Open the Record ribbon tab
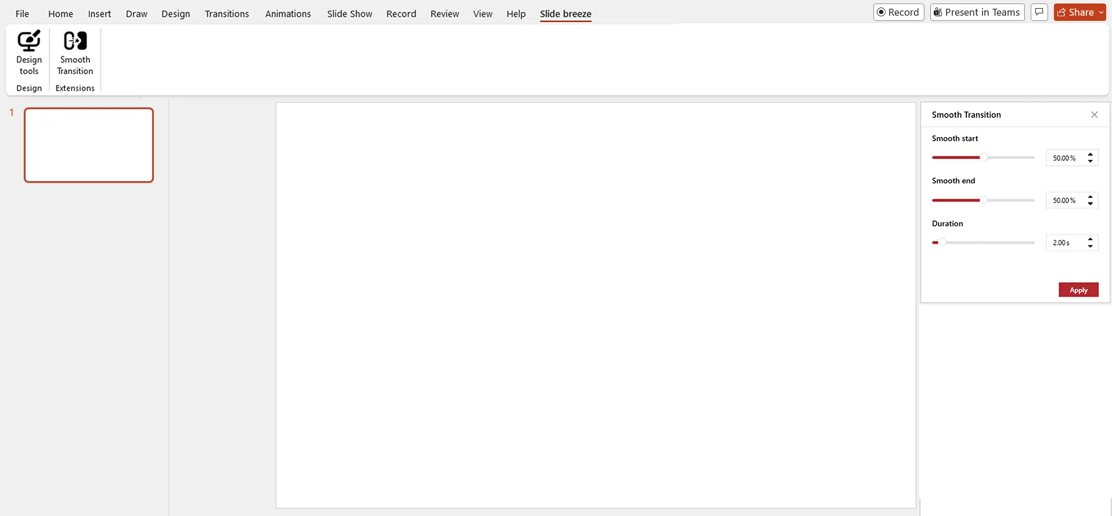 tap(401, 13)
